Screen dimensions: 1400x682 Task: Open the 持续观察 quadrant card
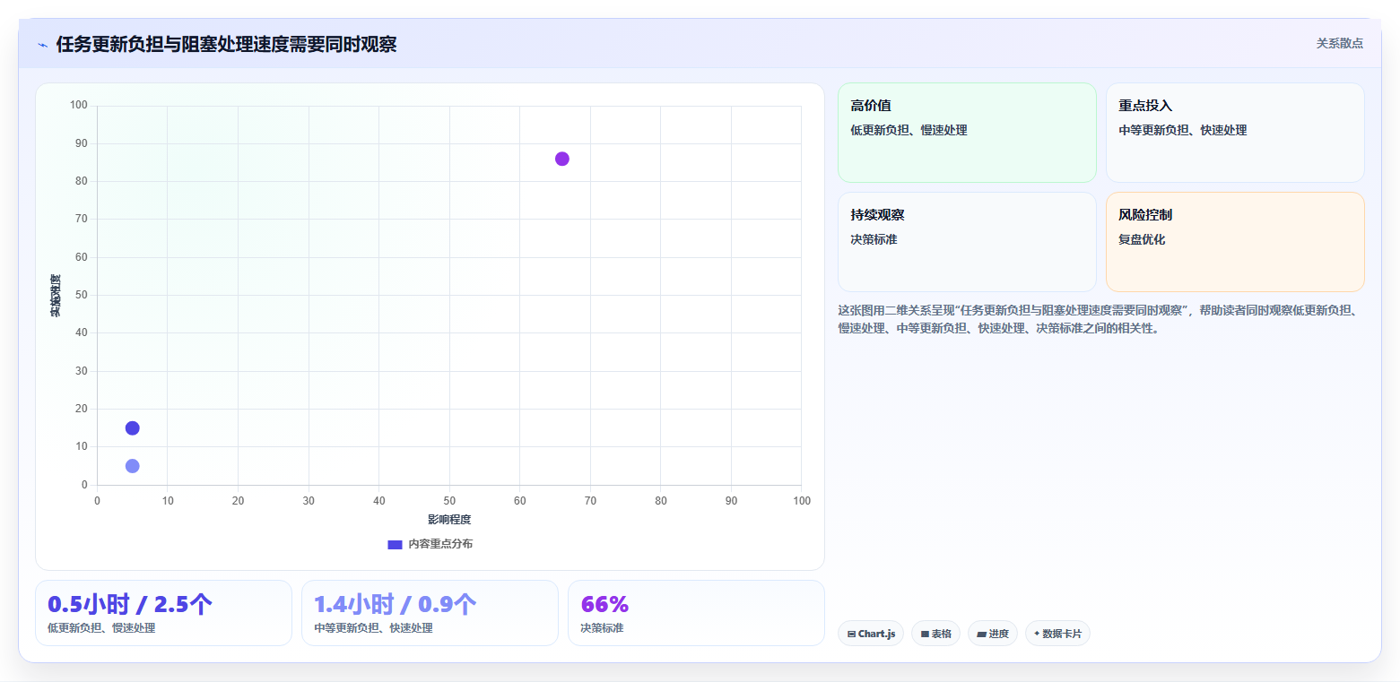coord(967,242)
